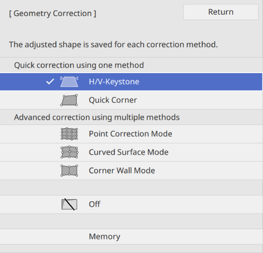The height and width of the screenshot is (253, 263).
Task: Select Point Correction Mode
Action: tap(131, 134)
